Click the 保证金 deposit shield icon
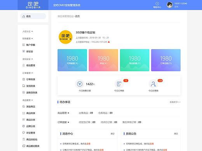 (x=24, y=51)
